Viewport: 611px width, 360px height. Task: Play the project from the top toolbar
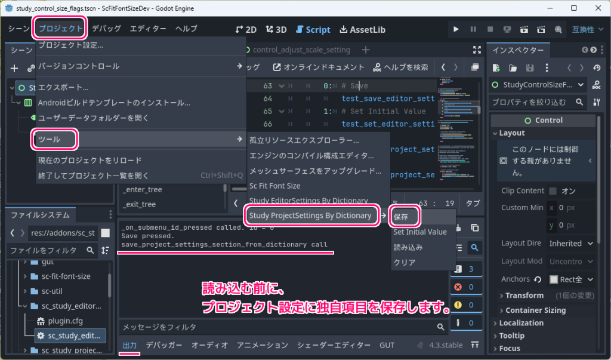(456, 29)
